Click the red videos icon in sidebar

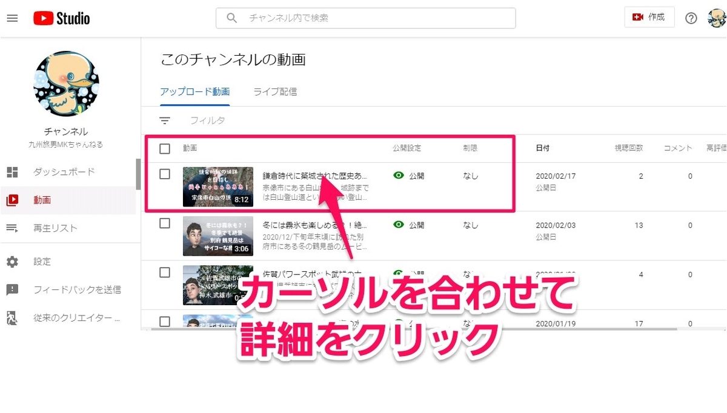12,200
